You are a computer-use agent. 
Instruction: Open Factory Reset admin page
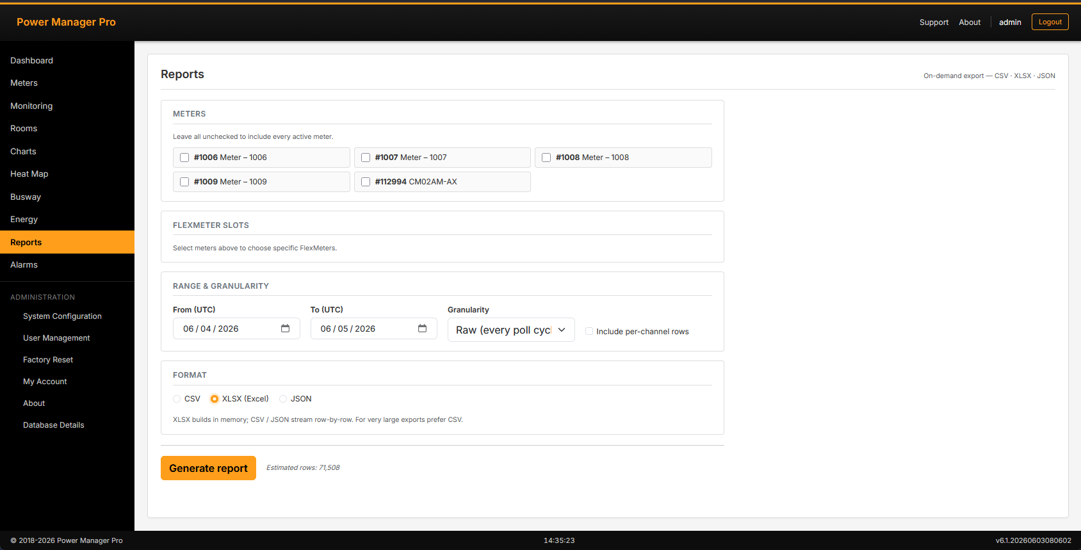click(x=67, y=360)
